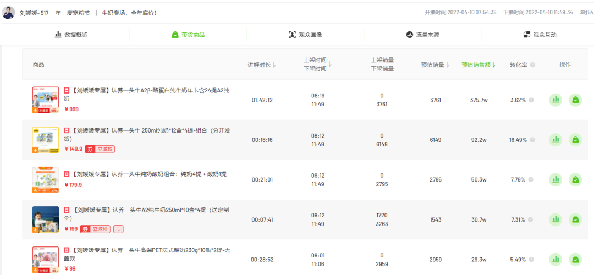Open the 250ml纯奶*12盒*4提 product link
This screenshot has height=275, width=594.
(x=147, y=134)
